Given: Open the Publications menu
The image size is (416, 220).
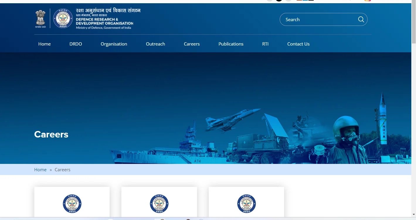Looking at the screenshot, I should point(231,44).
